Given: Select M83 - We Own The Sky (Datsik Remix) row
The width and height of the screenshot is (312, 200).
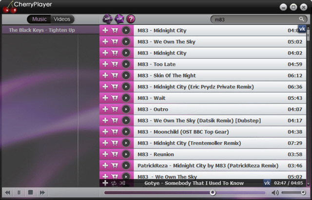Looking at the screenshot, I should [x=220, y=121].
